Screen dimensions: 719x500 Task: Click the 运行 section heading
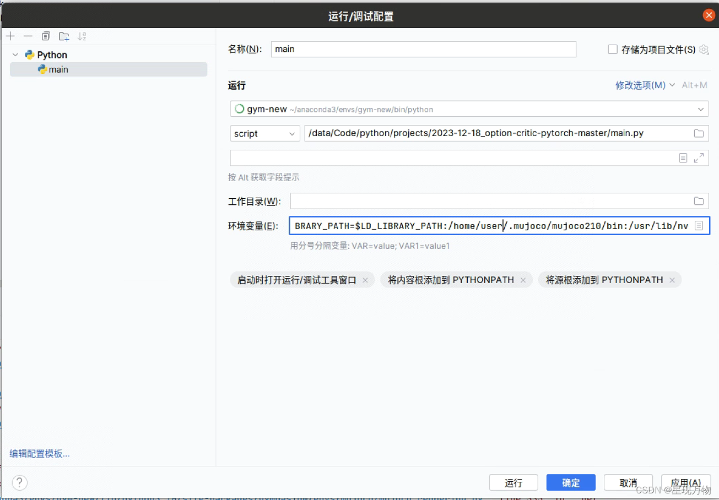pyautogui.click(x=237, y=85)
